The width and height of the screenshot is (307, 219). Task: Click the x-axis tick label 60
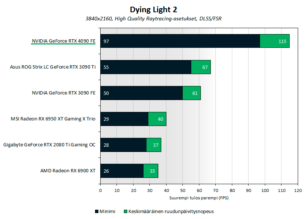[x=199, y=190]
